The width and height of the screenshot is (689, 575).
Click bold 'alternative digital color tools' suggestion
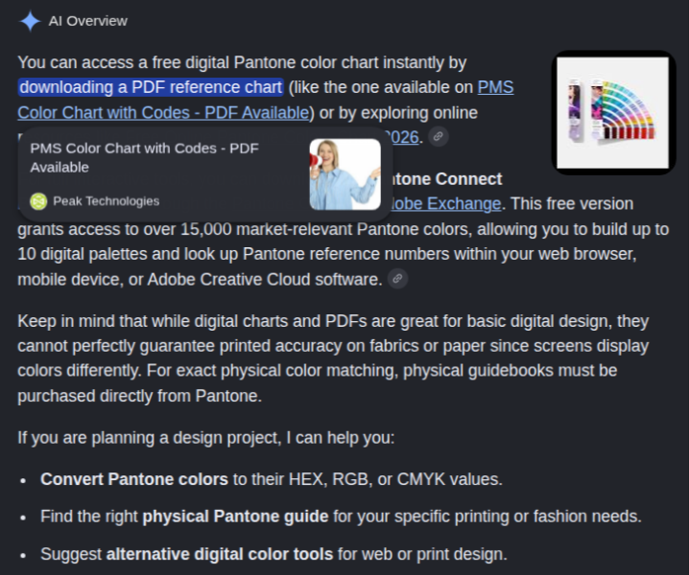tap(220, 554)
